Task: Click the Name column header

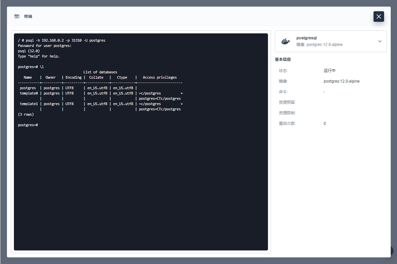Action: 28,77
